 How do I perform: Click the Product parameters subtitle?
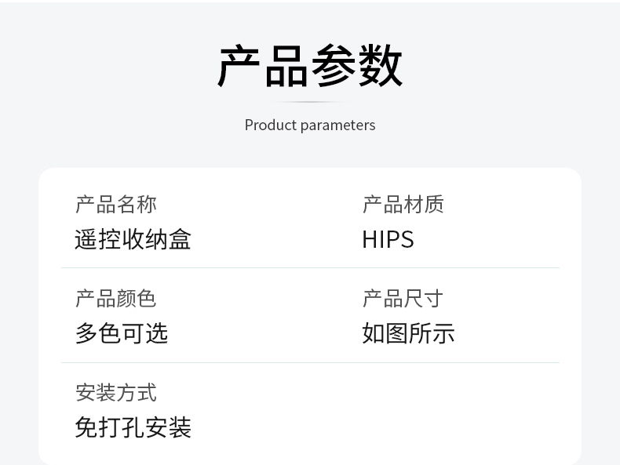click(310, 125)
